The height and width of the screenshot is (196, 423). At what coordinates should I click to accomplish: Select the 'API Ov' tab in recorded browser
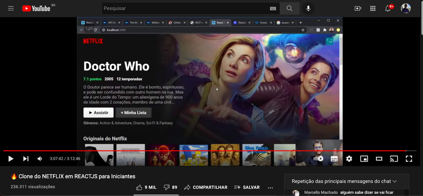click(112, 23)
